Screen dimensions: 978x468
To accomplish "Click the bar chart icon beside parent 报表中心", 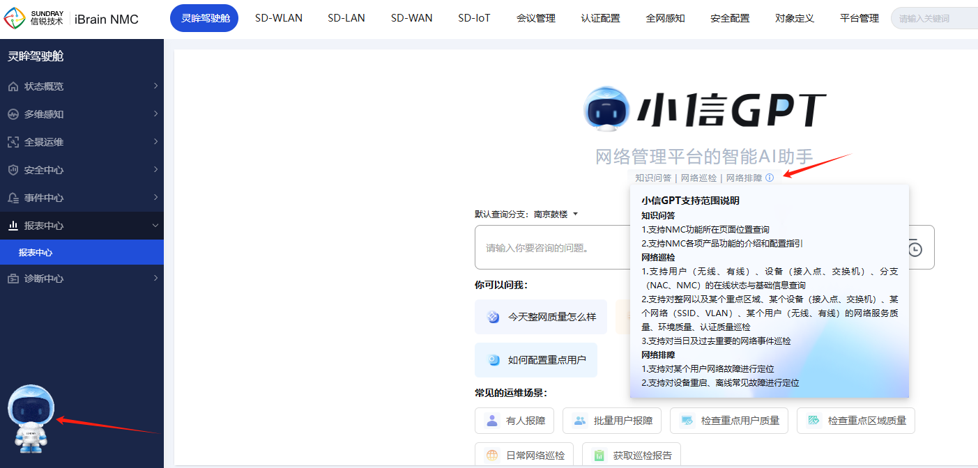I will (13, 226).
